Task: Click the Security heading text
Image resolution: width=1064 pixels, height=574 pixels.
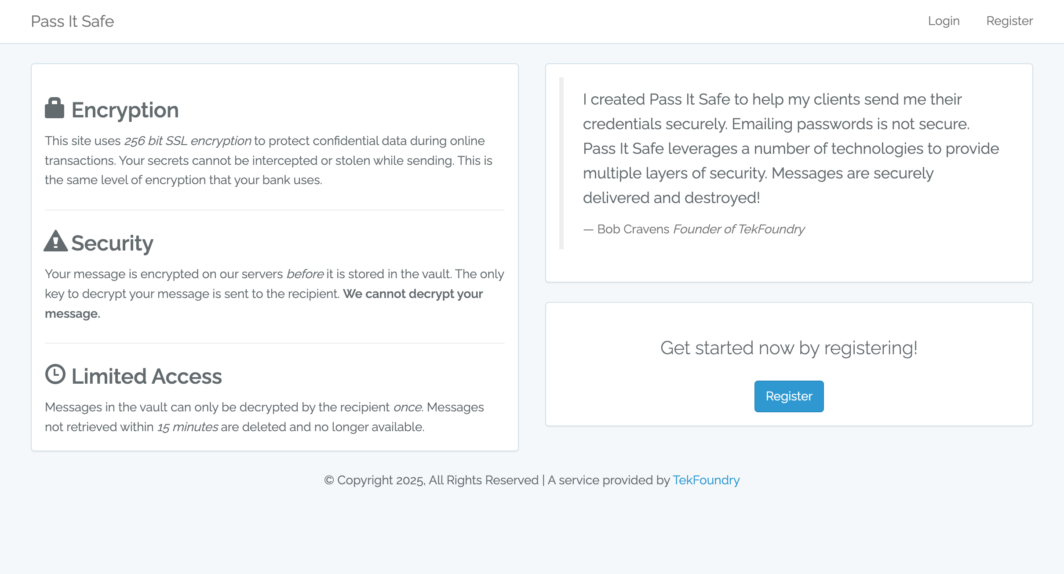Action: point(113,243)
